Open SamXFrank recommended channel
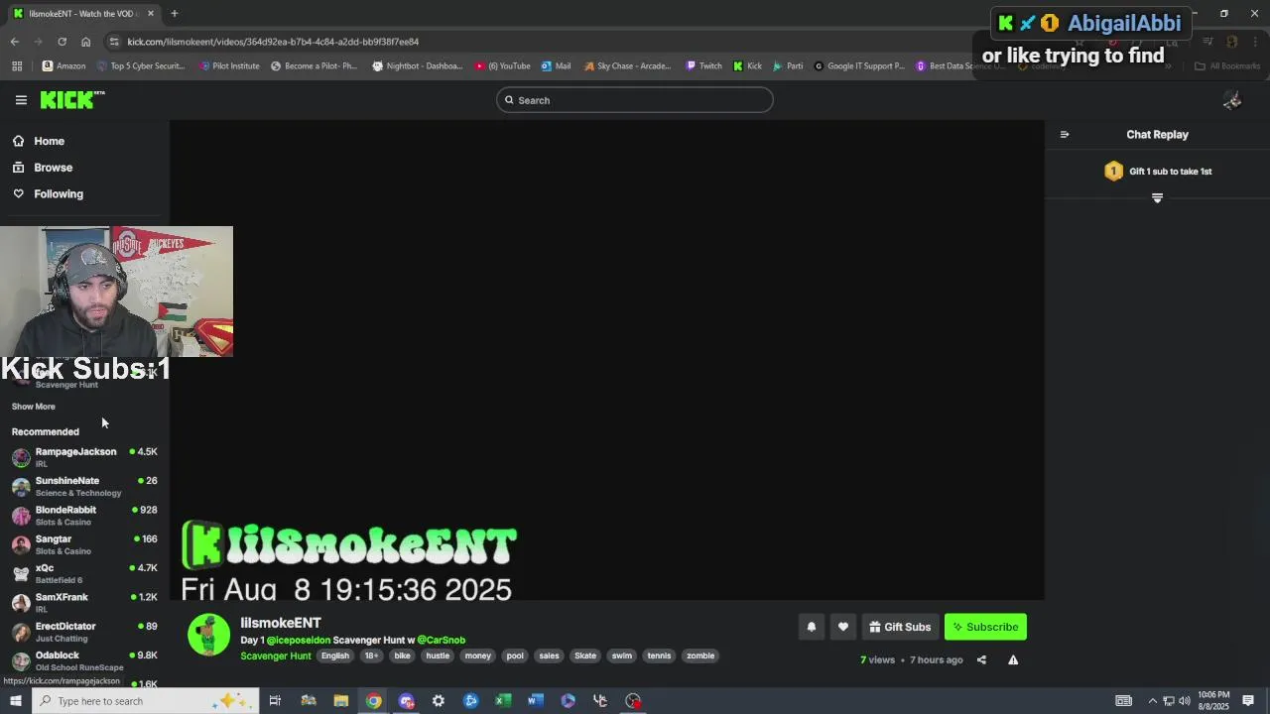1270x714 pixels. [84, 602]
